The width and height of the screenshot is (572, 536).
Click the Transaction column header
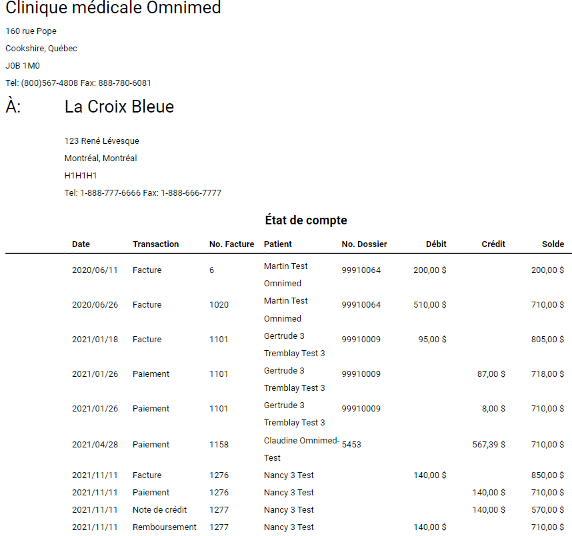click(155, 244)
